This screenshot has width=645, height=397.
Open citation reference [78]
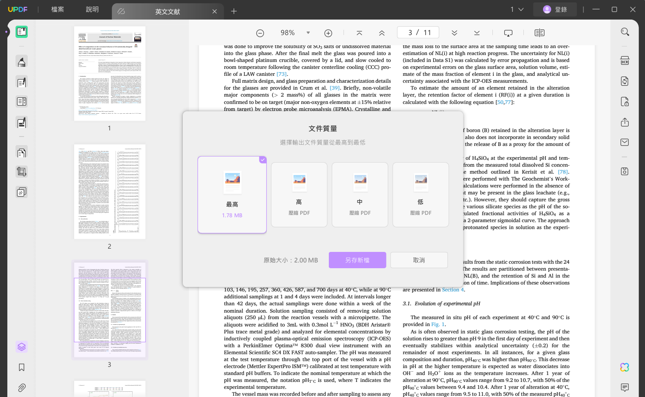[563, 172]
